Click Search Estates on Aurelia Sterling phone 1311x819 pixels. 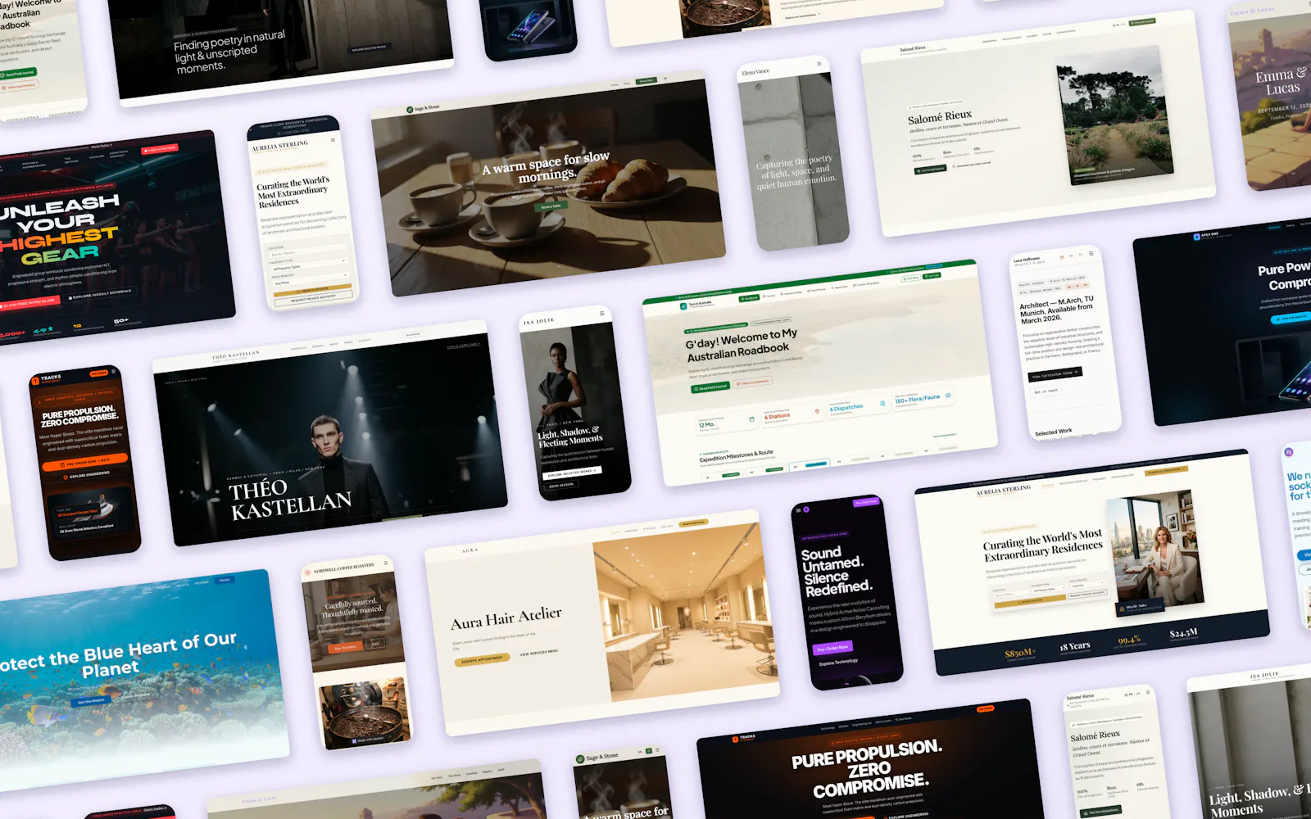[315, 290]
